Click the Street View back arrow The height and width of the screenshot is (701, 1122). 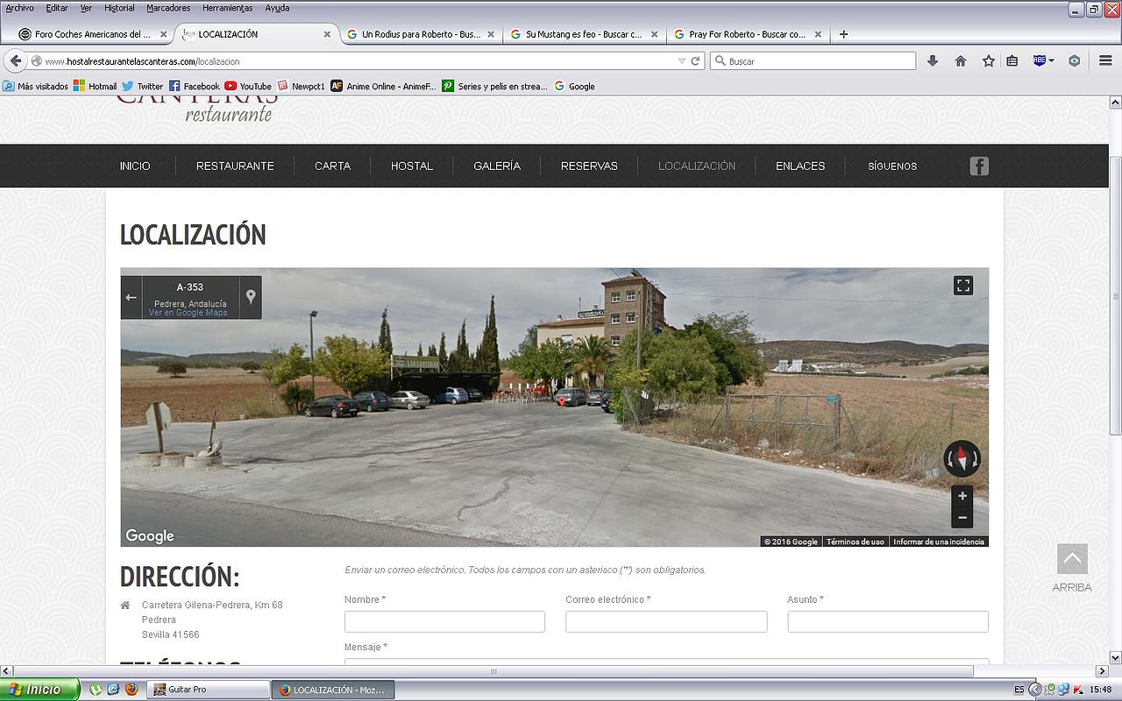(x=131, y=297)
